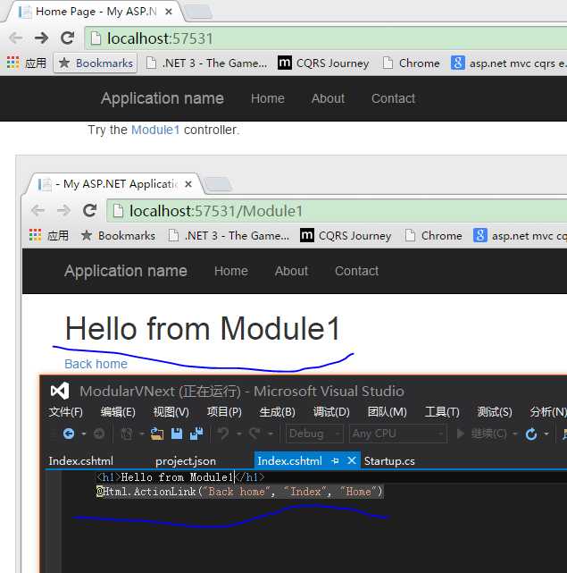
Task: Open the 工具(T) menu
Action: pos(442,412)
